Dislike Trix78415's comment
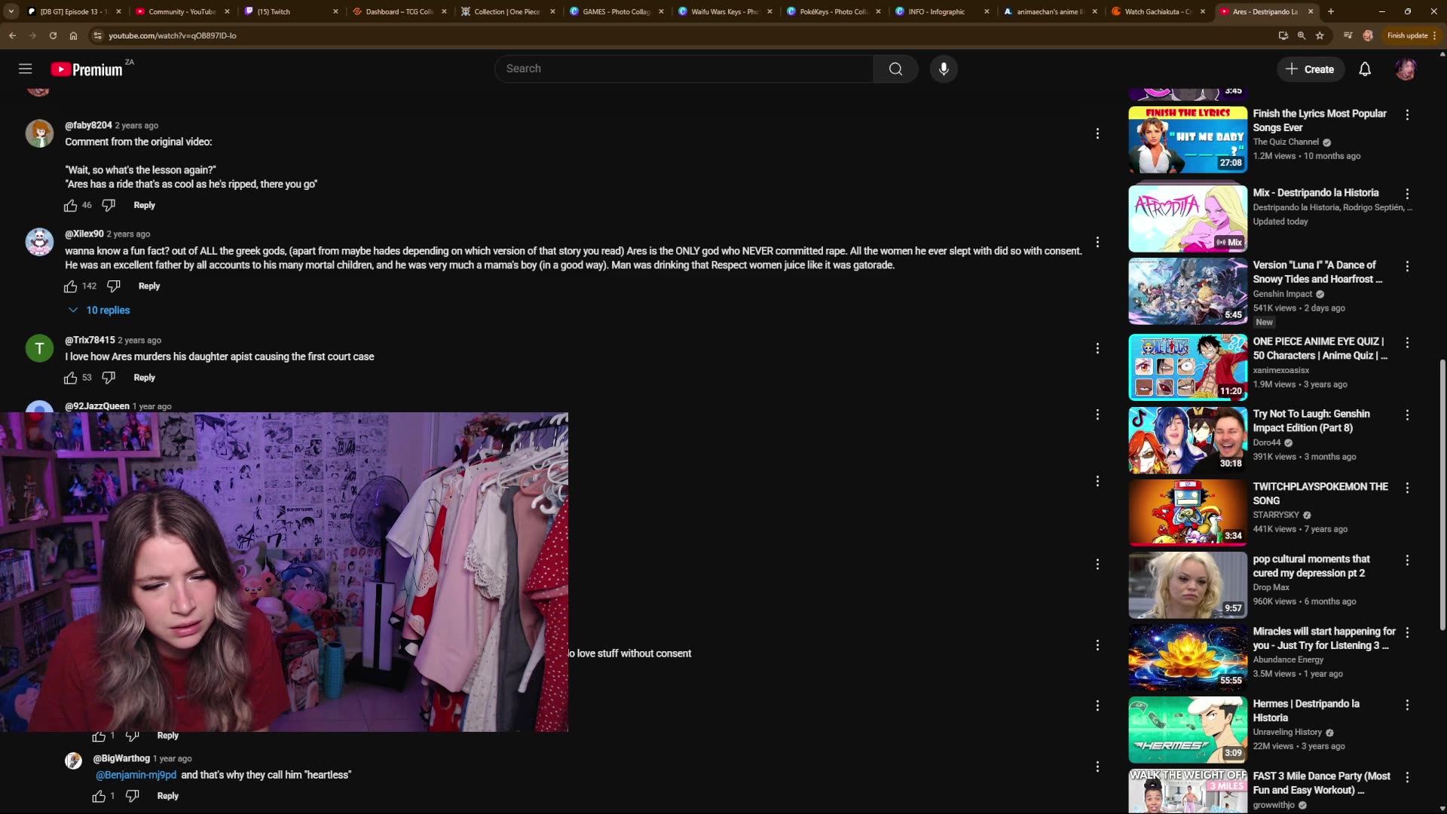Image resolution: width=1447 pixels, height=814 pixels. coord(108,378)
